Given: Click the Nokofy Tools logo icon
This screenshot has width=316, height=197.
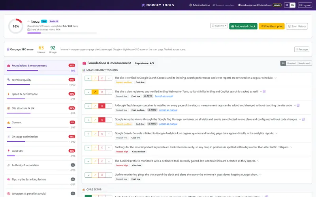Looking at the screenshot, I should 143,5.
